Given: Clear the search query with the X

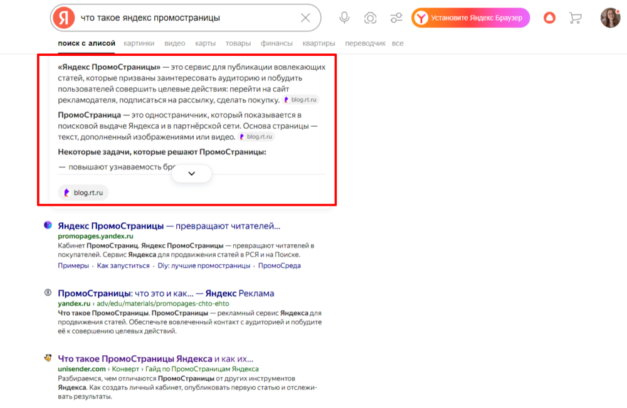Looking at the screenshot, I should pos(305,18).
